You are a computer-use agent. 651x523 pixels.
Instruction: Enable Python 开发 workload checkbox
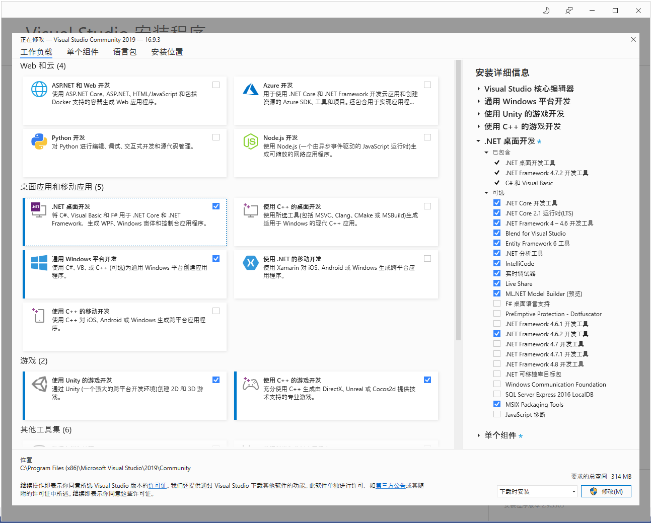click(x=216, y=137)
